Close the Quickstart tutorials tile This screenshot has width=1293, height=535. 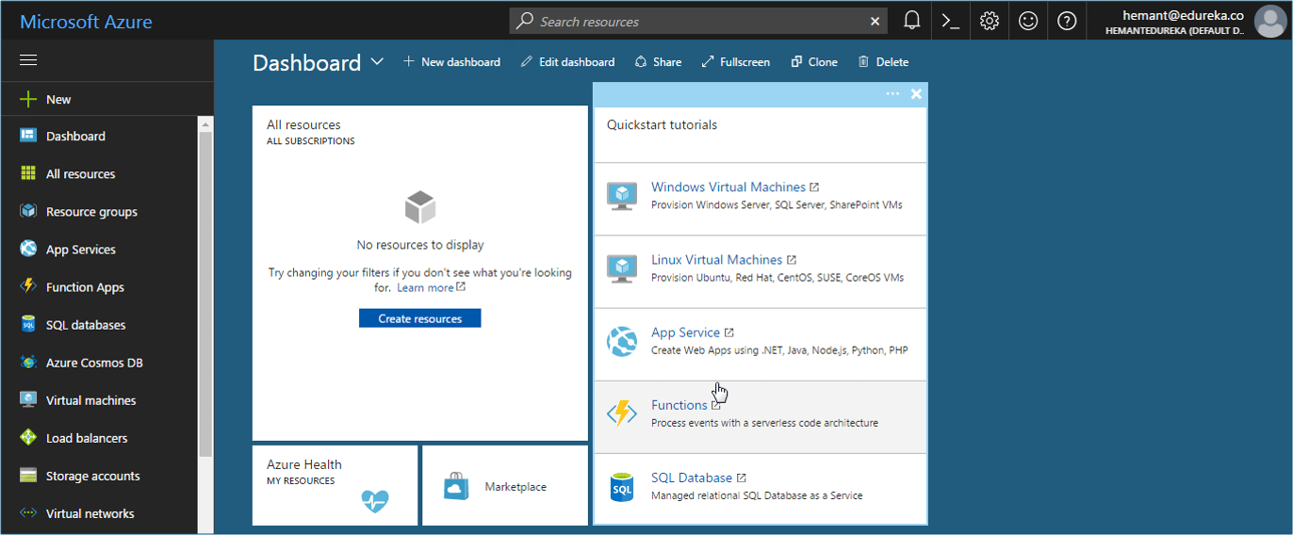pos(916,94)
